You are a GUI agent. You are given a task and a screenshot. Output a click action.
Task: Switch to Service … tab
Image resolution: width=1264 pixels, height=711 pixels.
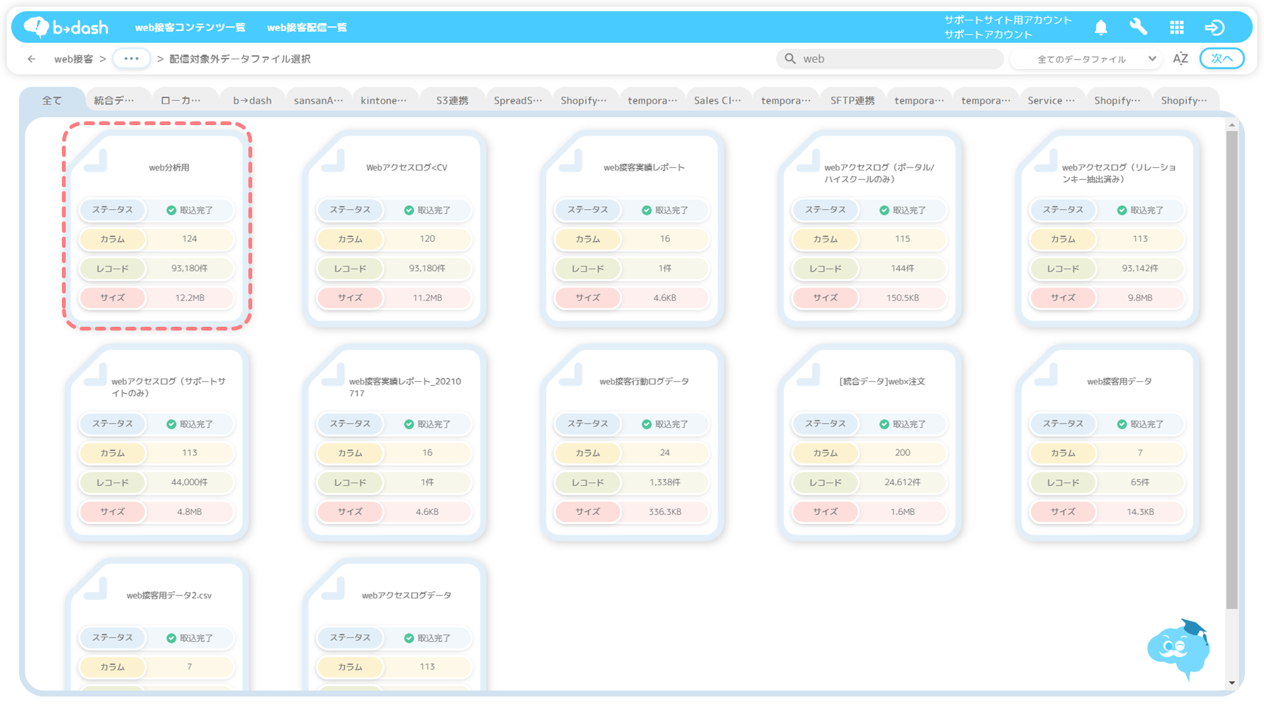[1051, 100]
